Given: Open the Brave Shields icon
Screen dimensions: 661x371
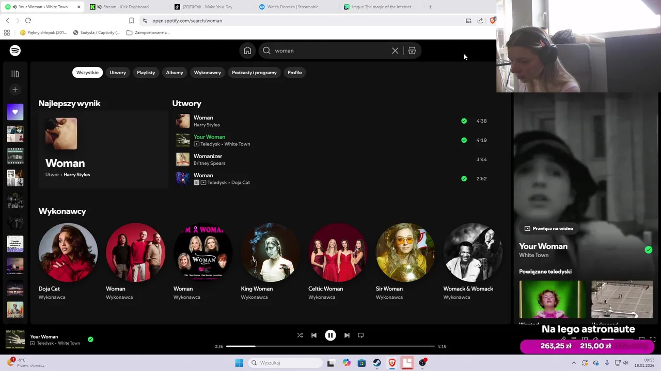Looking at the screenshot, I should tap(492, 21).
